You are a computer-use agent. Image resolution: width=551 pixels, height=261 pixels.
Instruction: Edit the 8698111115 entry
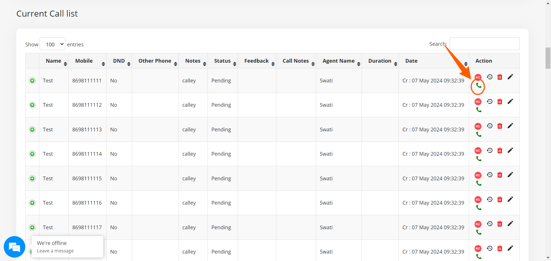(x=510, y=175)
